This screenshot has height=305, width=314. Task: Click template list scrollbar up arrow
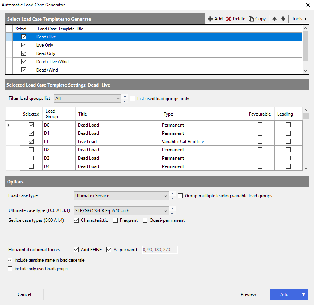[305, 28]
